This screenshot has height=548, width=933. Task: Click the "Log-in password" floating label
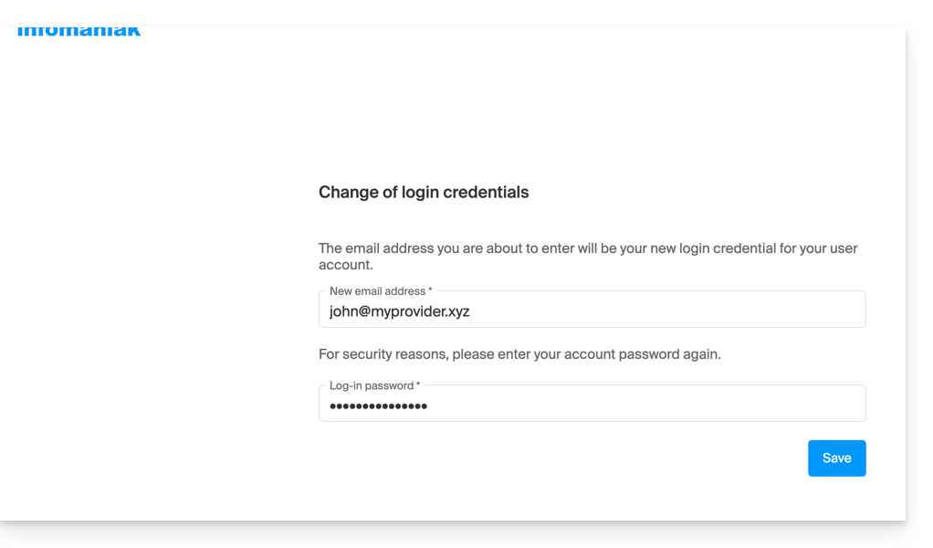pos(371,385)
